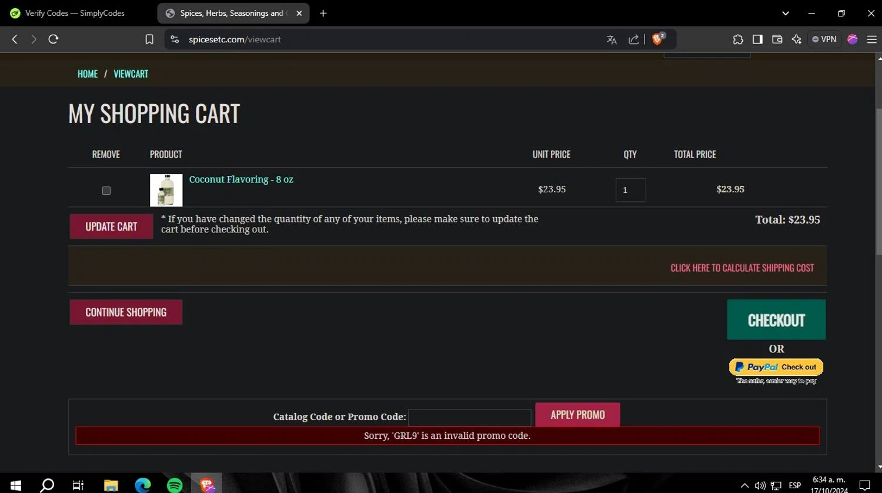Open File Explorer from taskbar

pyautogui.click(x=111, y=485)
